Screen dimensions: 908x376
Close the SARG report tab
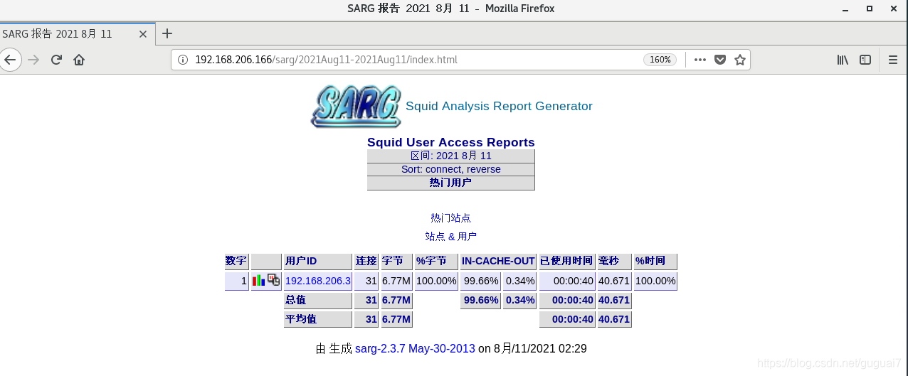[x=143, y=33]
